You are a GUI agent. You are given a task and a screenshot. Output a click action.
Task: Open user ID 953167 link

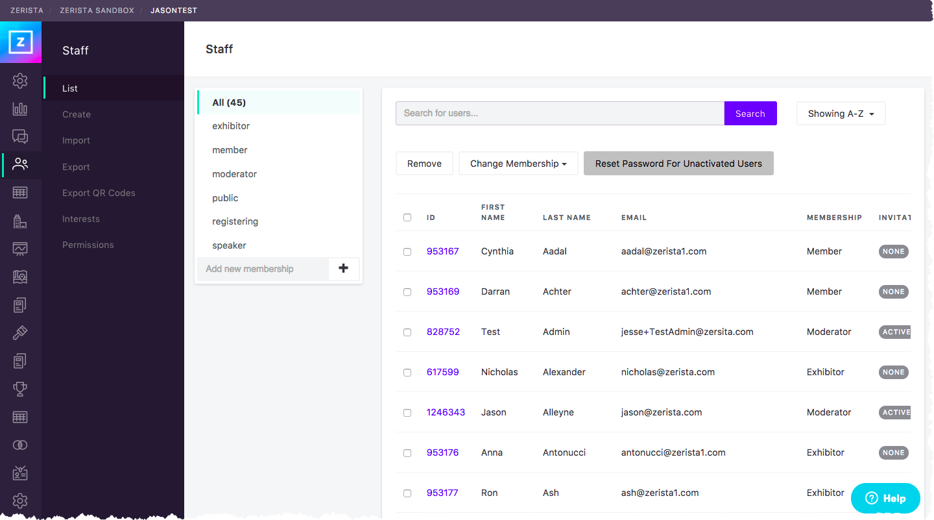pos(443,251)
